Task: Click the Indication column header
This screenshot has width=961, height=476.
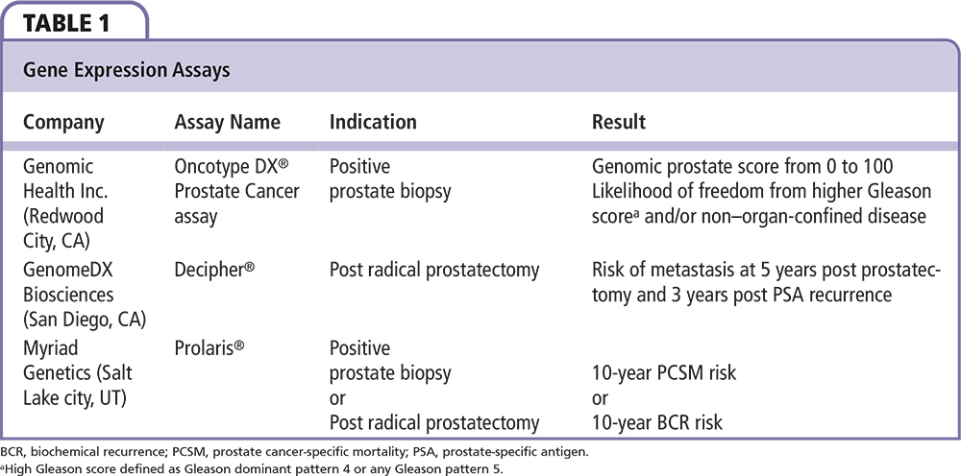Action: 373,123
